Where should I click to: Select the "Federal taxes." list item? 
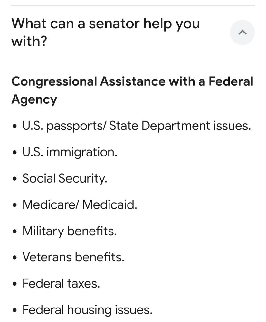tap(61, 283)
